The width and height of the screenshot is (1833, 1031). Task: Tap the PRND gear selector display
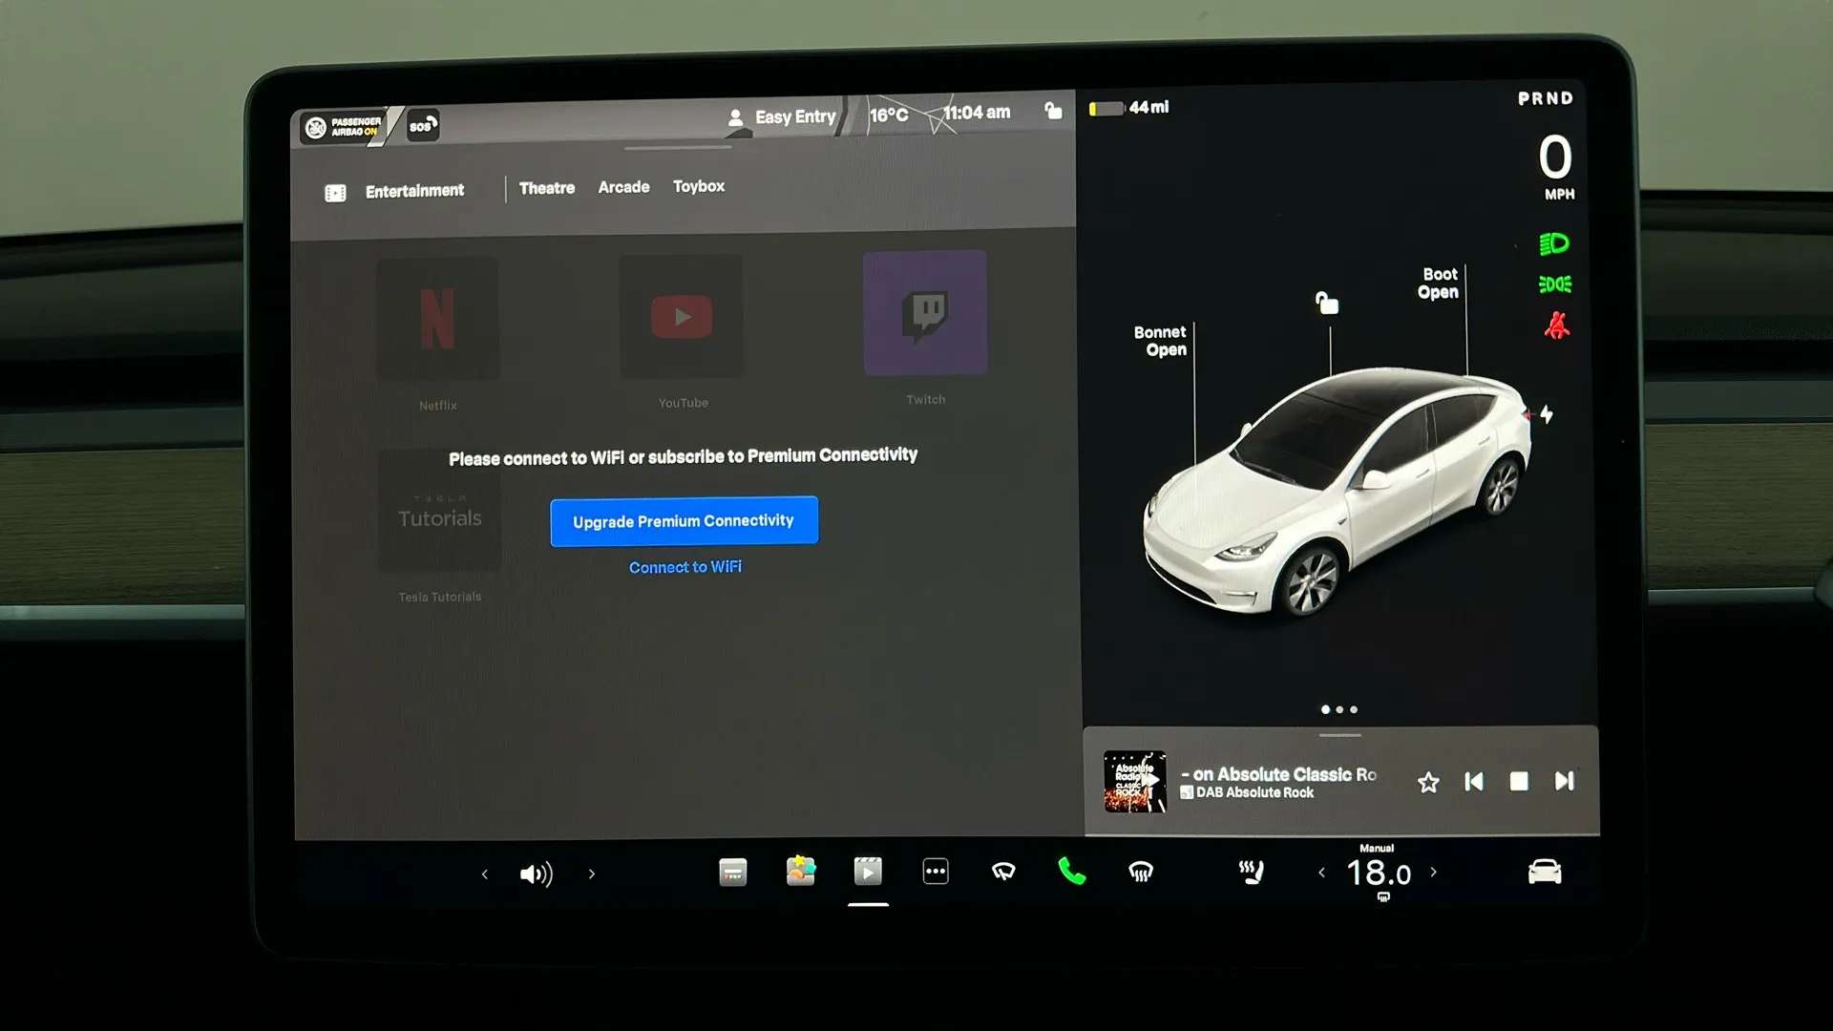coord(1546,98)
